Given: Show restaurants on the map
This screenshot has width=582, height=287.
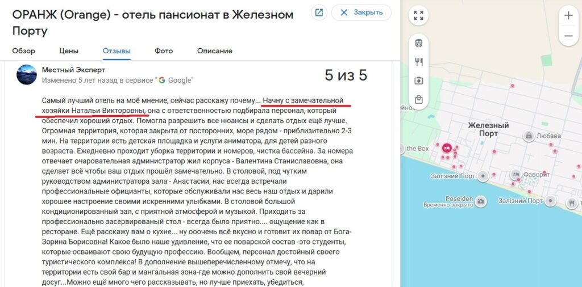Looking at the screenshot, I should 419,62.
